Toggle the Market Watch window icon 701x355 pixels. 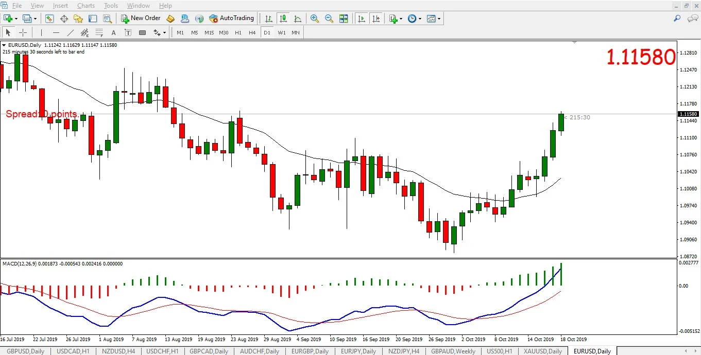pos(49,19)
